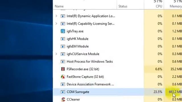Click the igfxEM Module icon

63,46
